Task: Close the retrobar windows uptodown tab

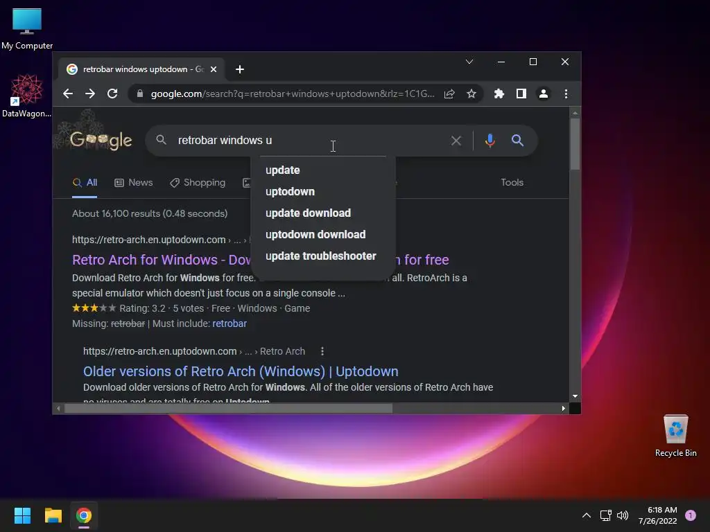Action: click(x=214, y=69)
